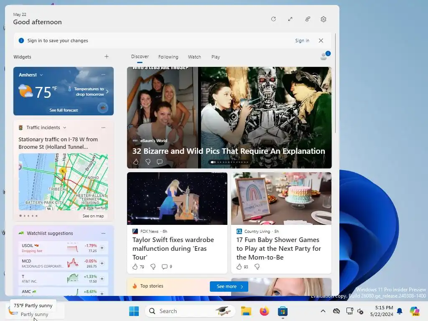
Task: Like the 32 Bizarre Pics story
Action: click(136, 162)
